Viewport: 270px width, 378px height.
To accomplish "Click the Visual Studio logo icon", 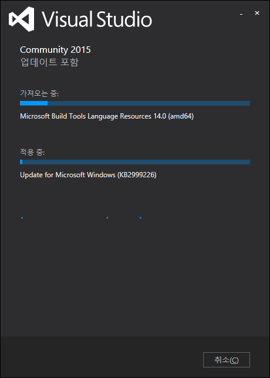I will tap(22, 19).
